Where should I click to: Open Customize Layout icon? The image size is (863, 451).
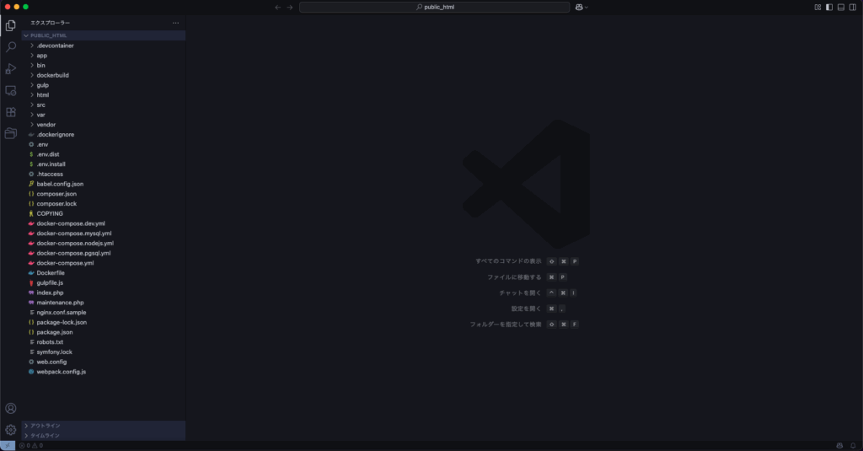pyautogui.click(x=817, y=7)
